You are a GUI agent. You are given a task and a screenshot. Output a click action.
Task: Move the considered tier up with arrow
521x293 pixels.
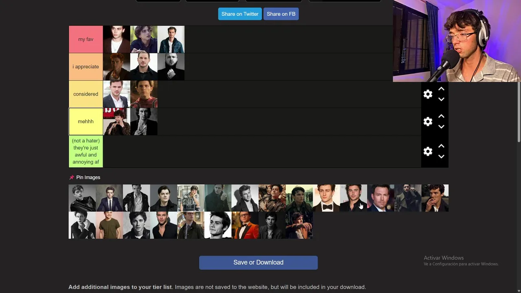[x=441, y=89]
